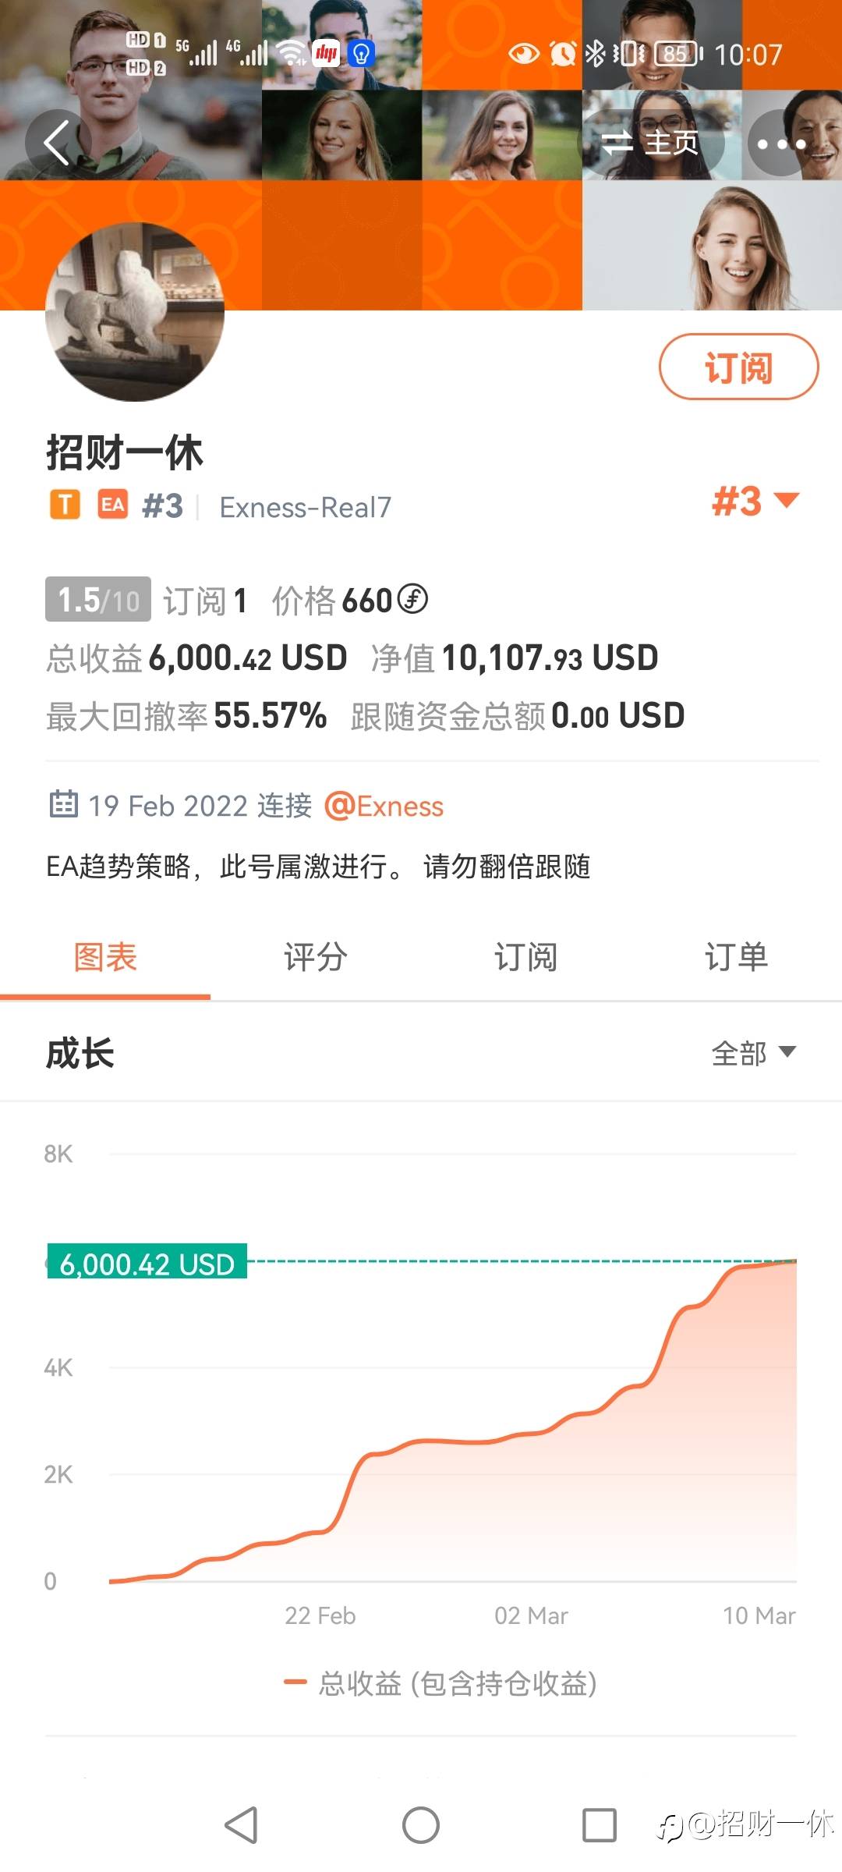Open the three-dots more menu
The image size is (842, 1872).
781,144
